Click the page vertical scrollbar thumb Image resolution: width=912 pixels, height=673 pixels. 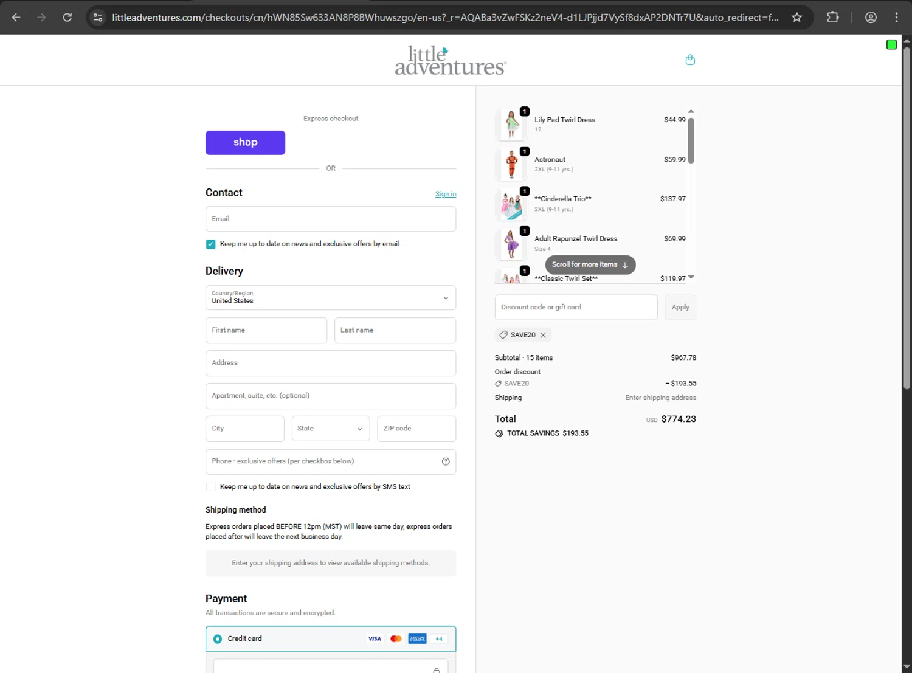pos(907,219)
